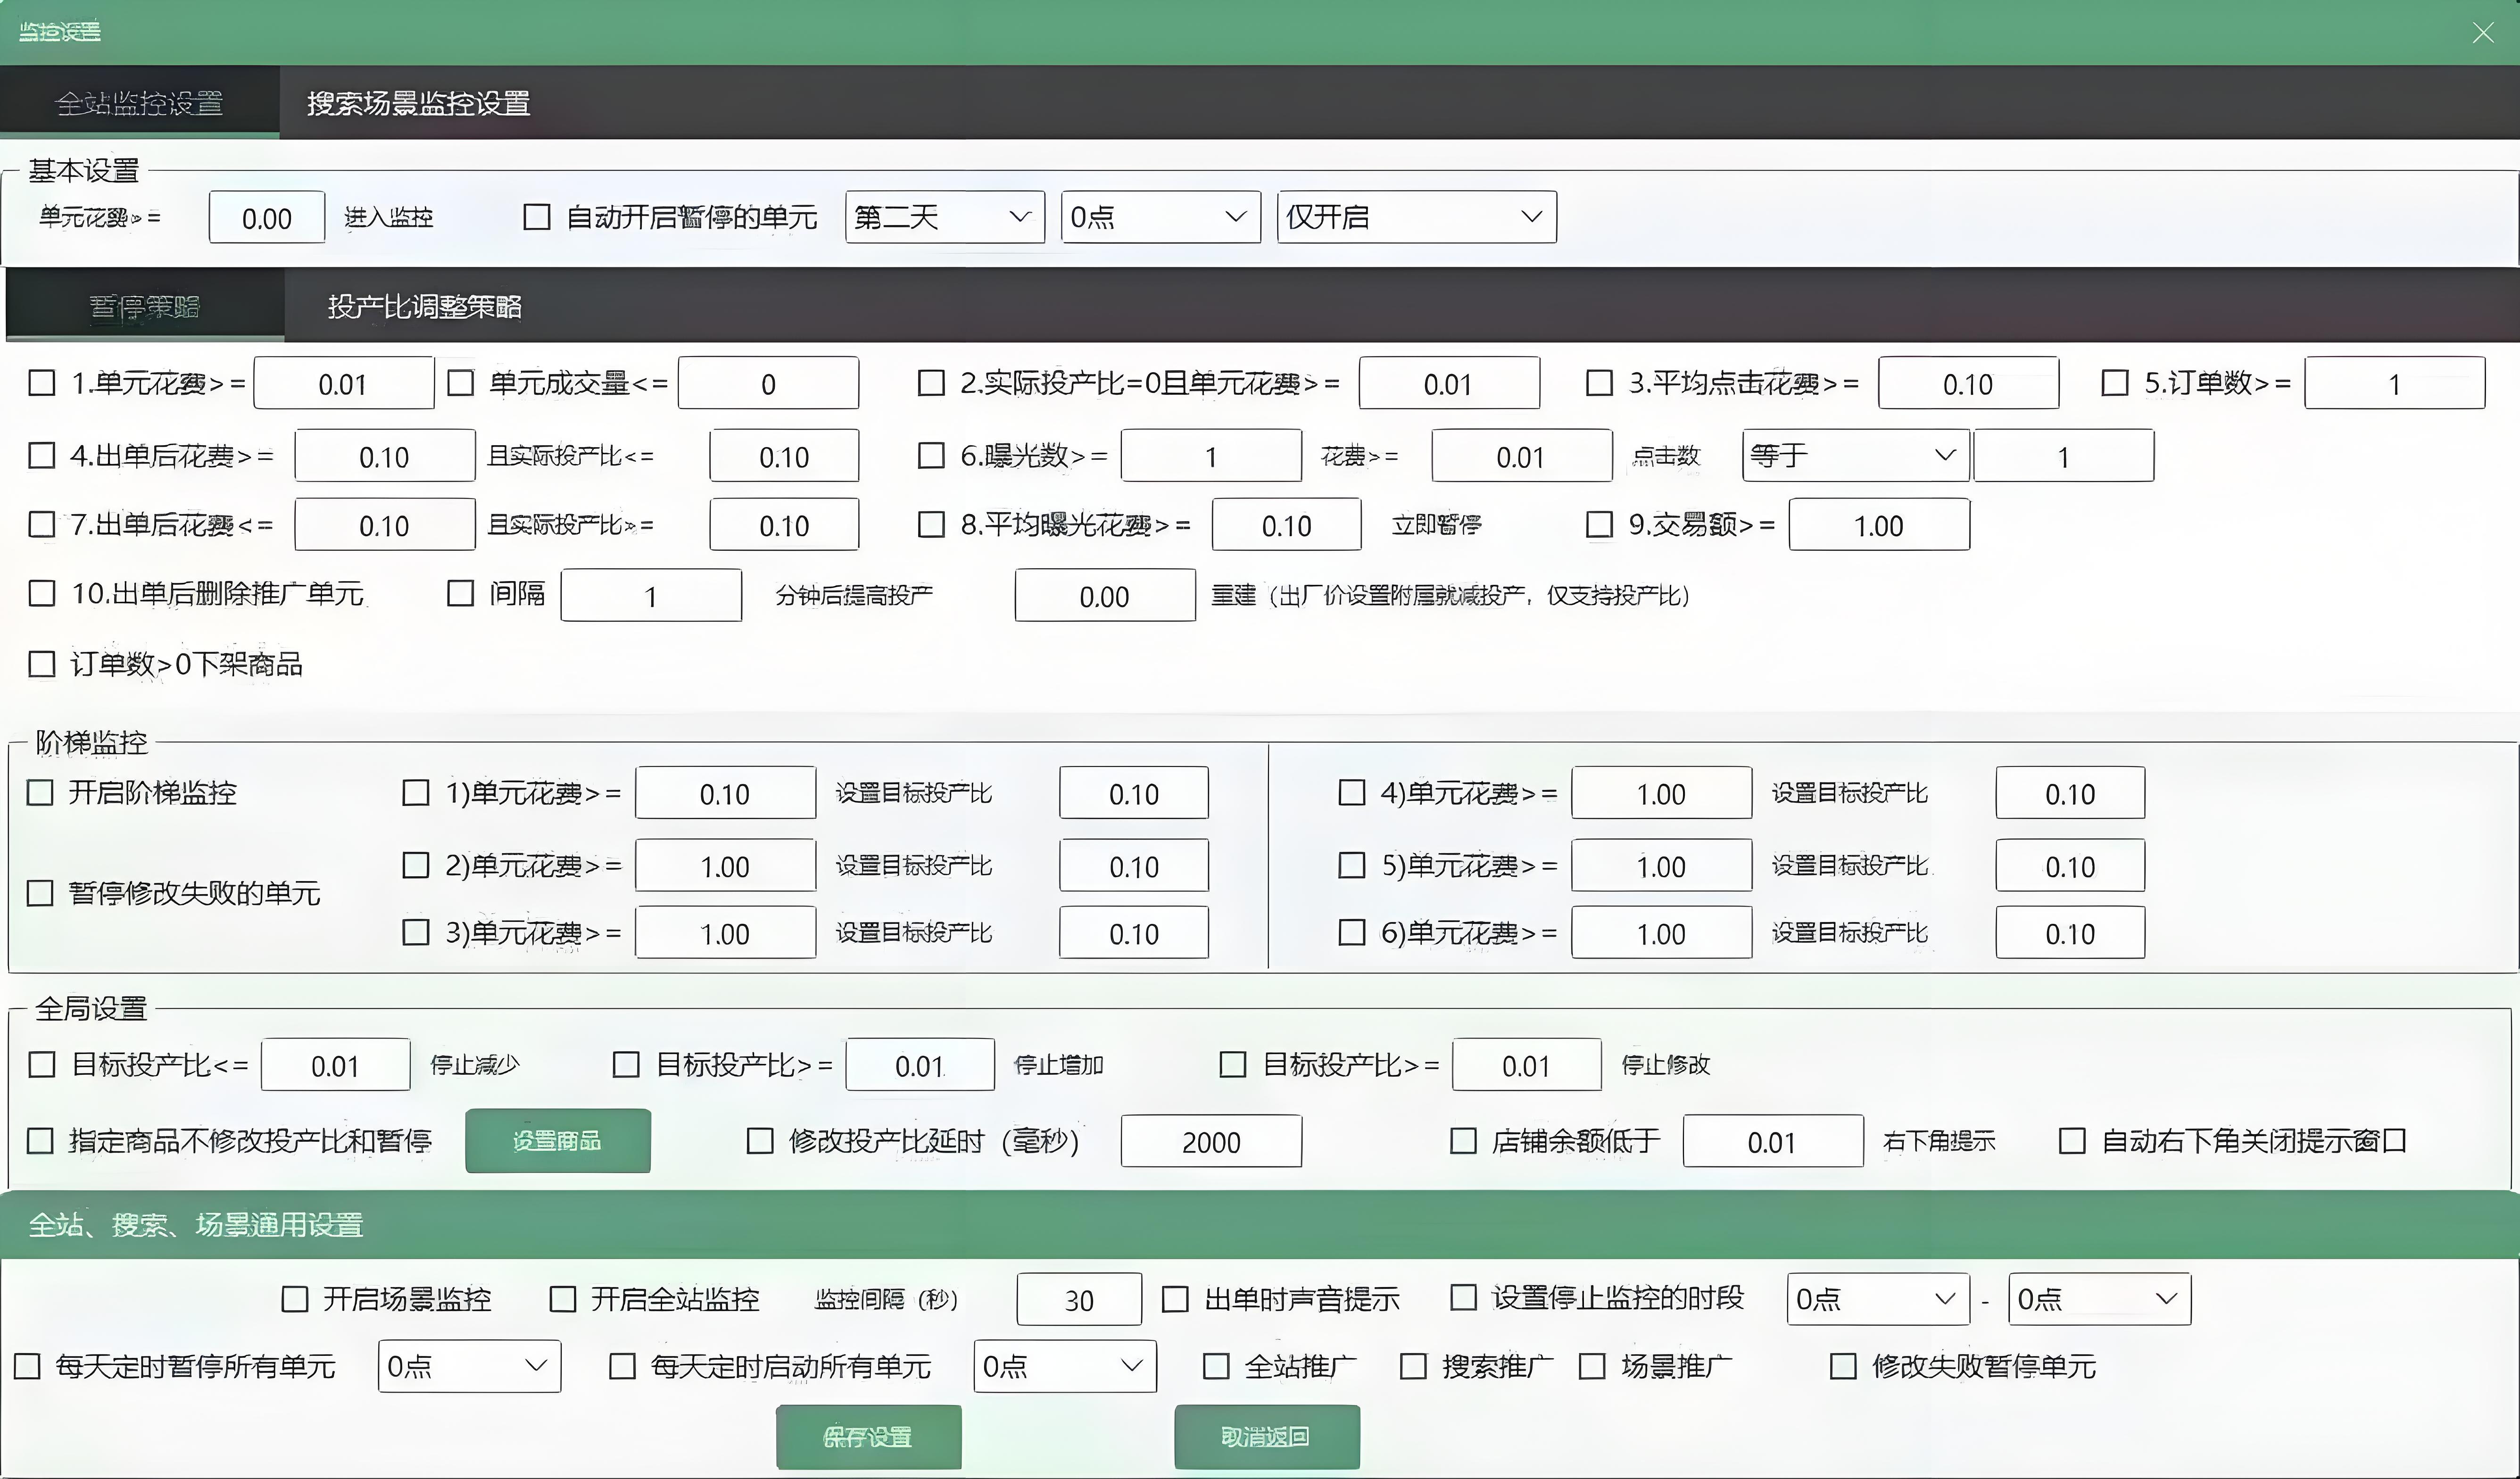Close the 监控设置 window
The image size is (2520, 1479).
(2482, 33)
